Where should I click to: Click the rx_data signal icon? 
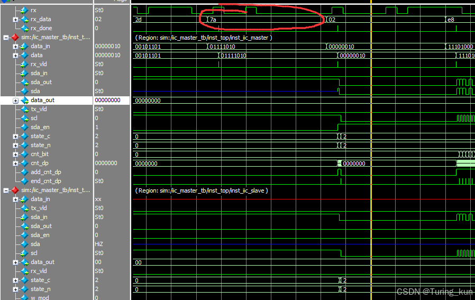(24, 20)
